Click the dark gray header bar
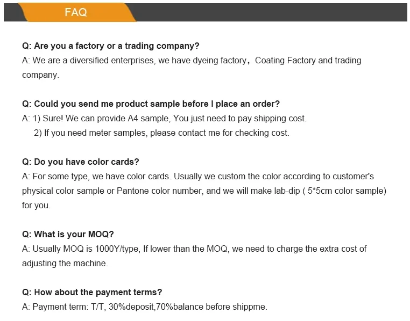Screen dimensions: 410x321 [269, 12]
